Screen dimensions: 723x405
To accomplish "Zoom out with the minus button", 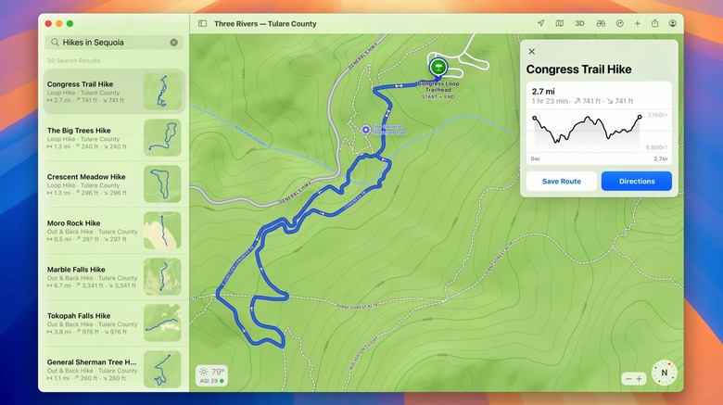I will pos(628,379).
